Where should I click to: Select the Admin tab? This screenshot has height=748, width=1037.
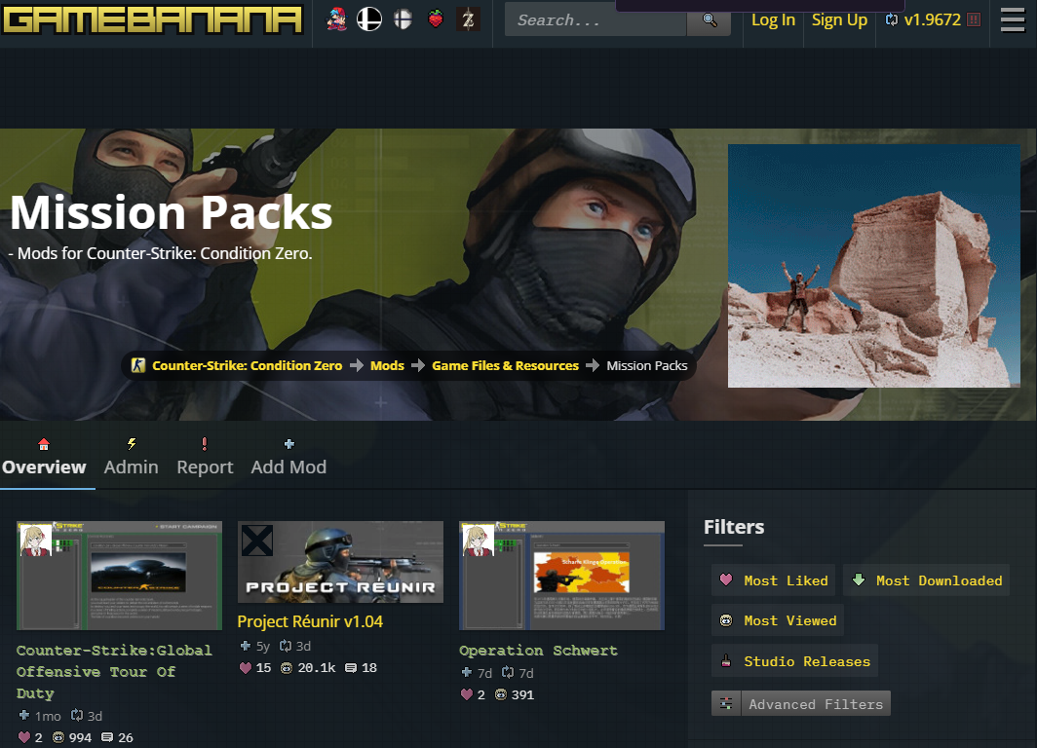point(131,467)
